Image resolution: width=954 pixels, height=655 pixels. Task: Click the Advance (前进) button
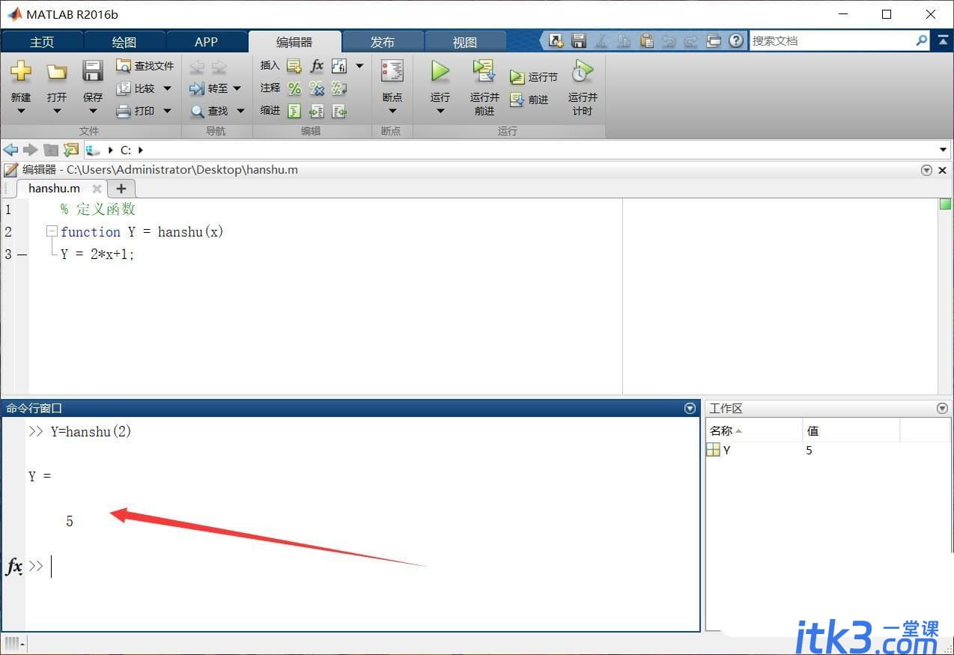tap(529, 100)
